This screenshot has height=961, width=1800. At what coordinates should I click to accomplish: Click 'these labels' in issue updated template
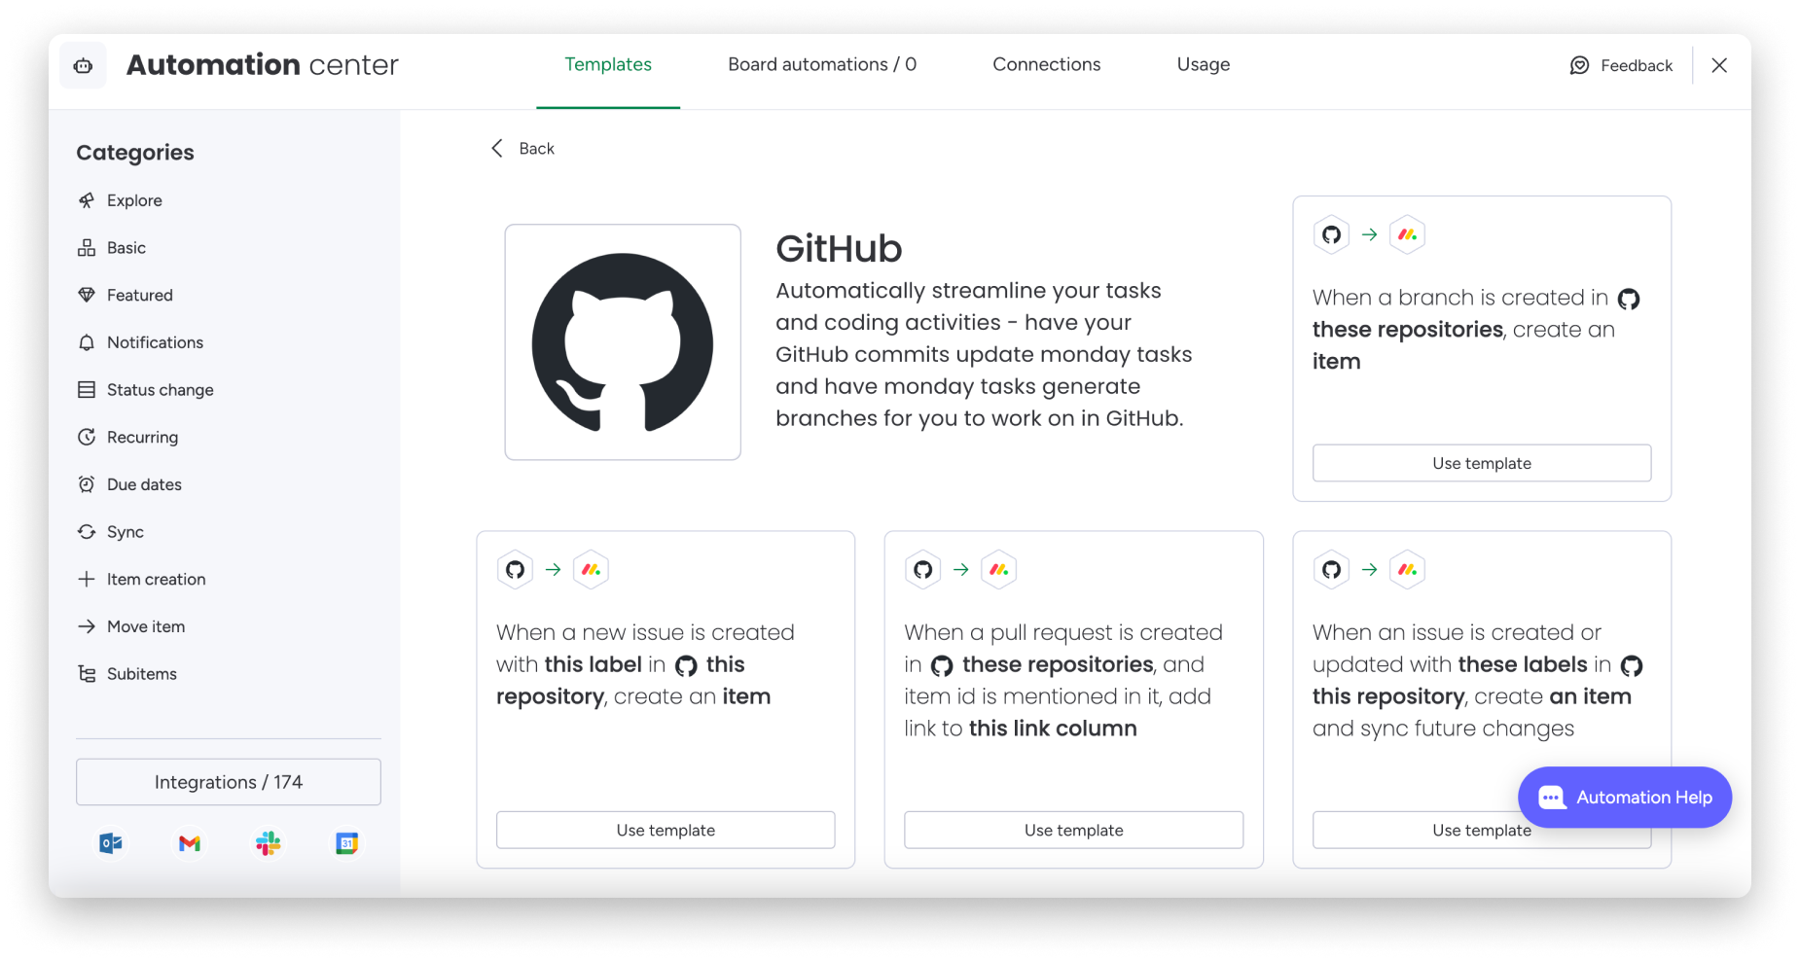click(x=1522, y=664)
